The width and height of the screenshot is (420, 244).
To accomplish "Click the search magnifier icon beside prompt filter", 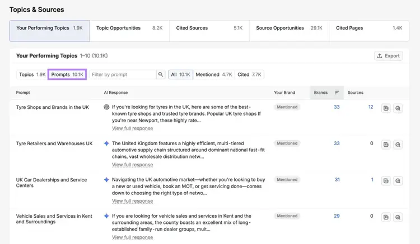I will click(161, 74).
